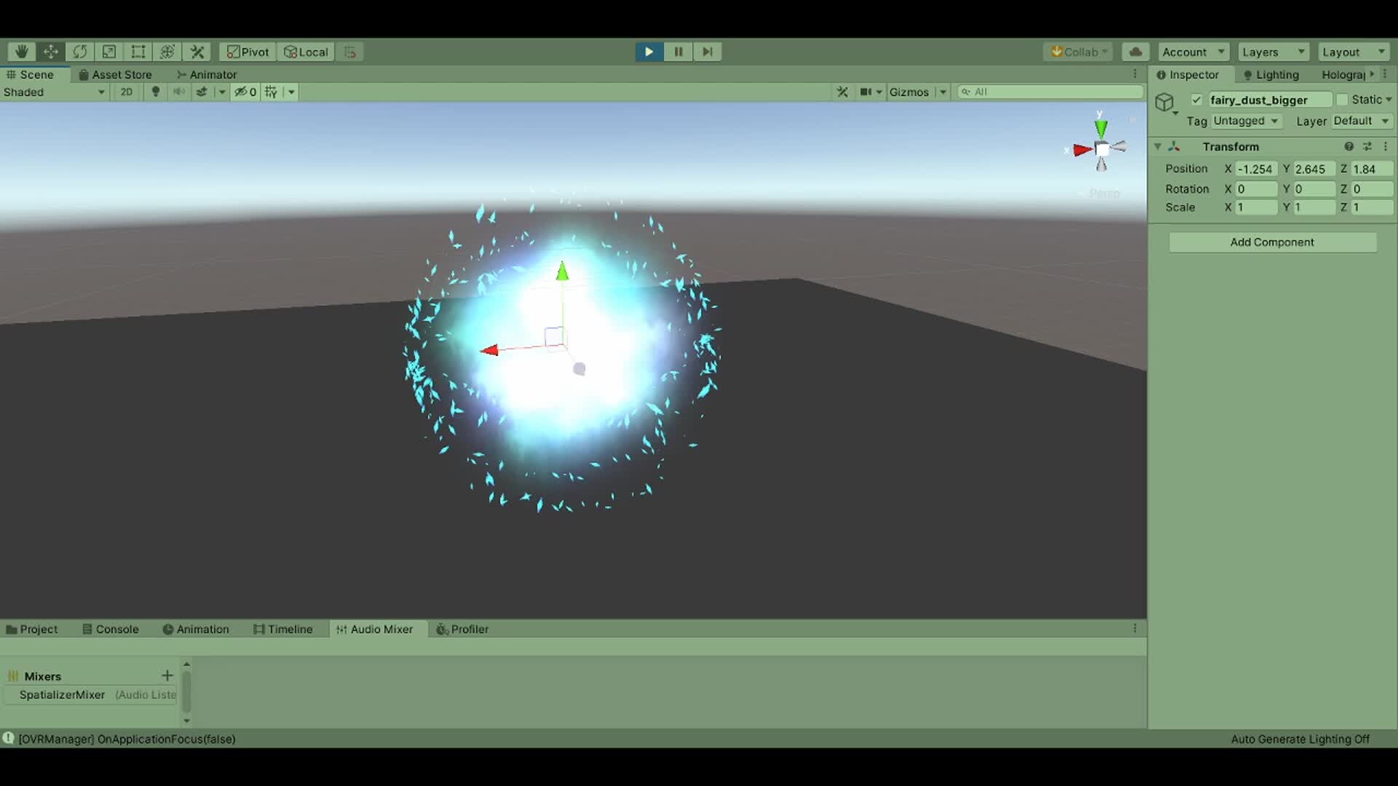Viewport: 1398px width, 786px height.
Task: Click the Add Component button
Action: click(x=1272, y=242)
